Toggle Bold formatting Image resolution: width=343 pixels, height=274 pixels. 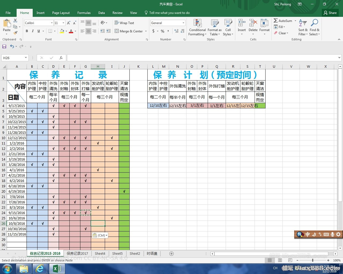coord(27,31)
